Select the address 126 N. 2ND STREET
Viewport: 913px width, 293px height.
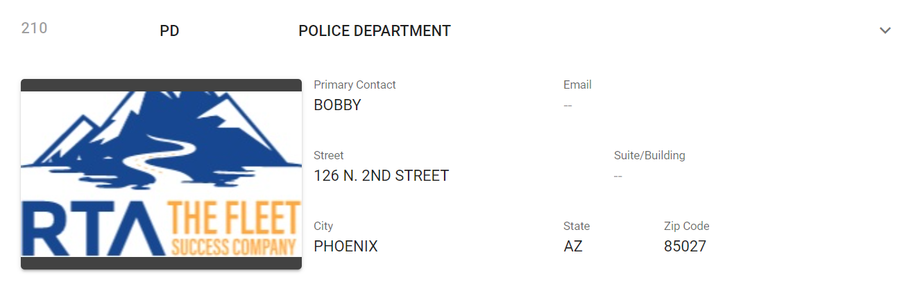(x=381, y=176)
